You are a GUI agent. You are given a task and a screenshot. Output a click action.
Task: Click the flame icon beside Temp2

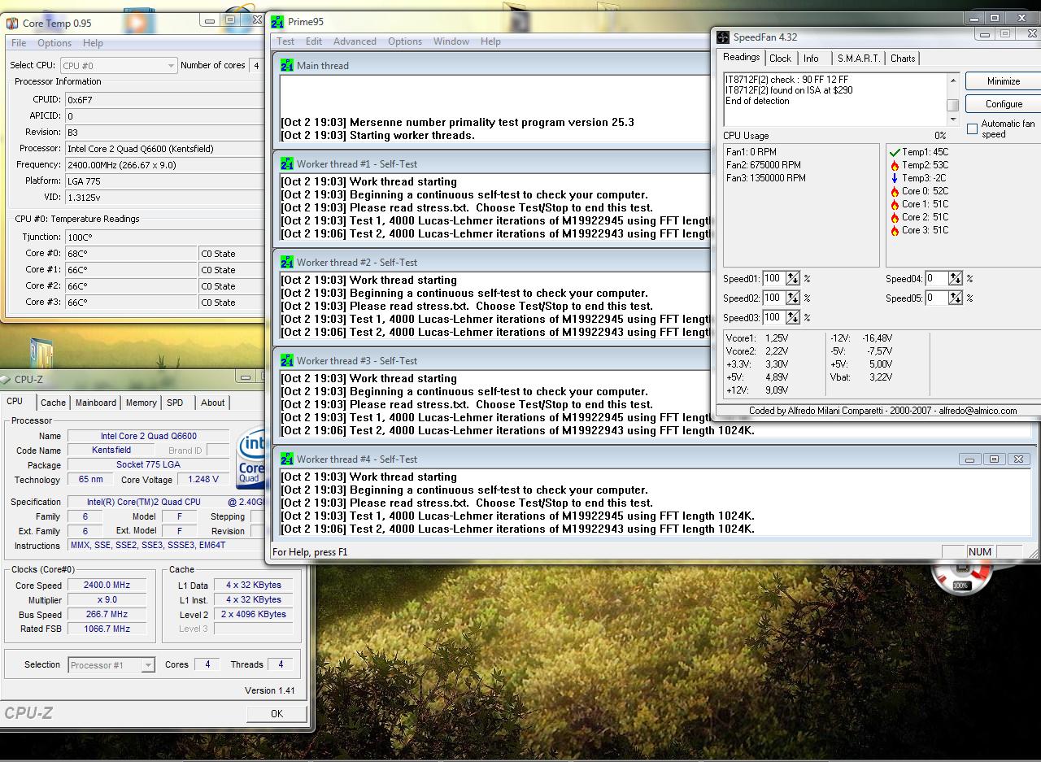(895, 165)
